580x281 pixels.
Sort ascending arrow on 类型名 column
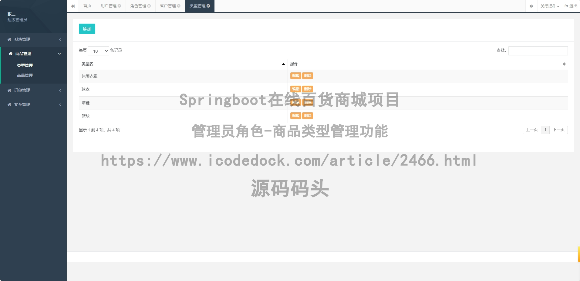tap(283, 64)
